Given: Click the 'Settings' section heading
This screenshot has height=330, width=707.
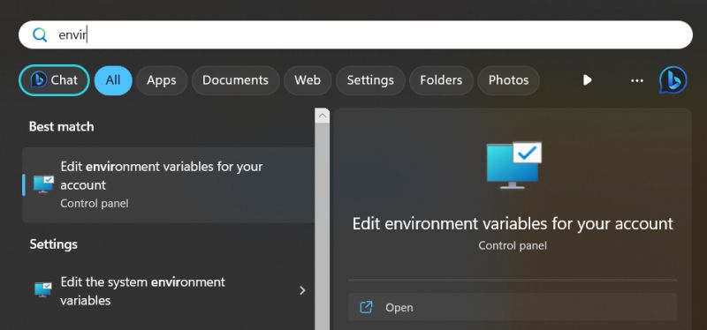Looking at the screenshot, I should pyautogui.click(x=54, y=244).
